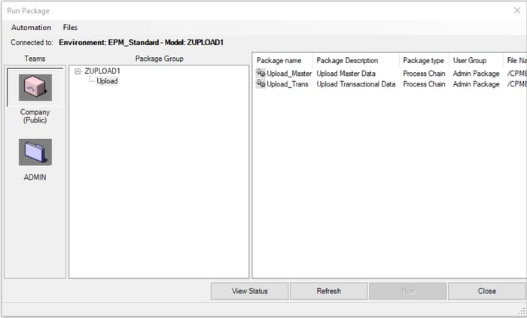This screenshot has height=318, width=527.
Task: Click the Upload_Master package gear icon
Action: [260, 74]
